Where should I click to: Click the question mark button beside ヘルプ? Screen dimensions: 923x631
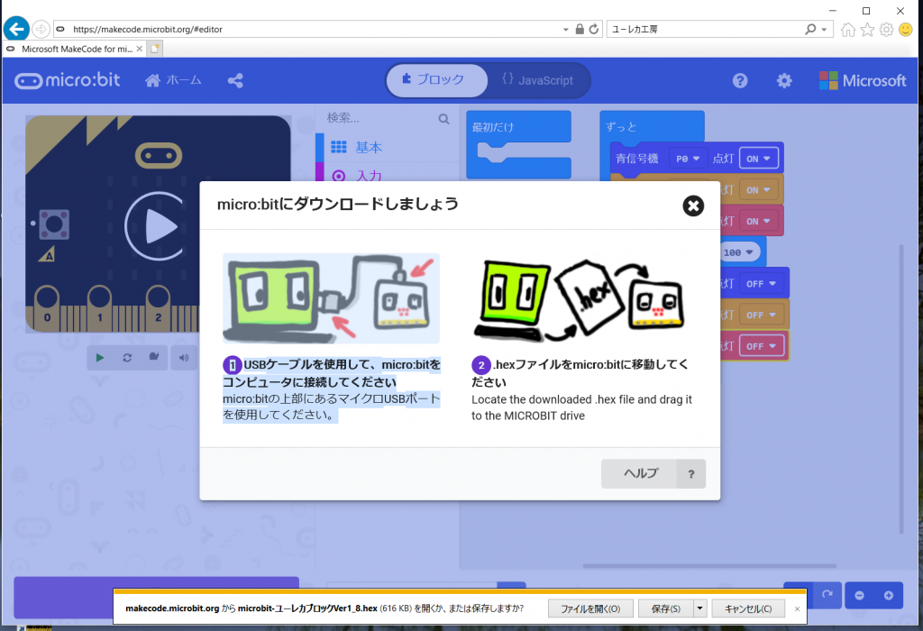pos(691,473)
